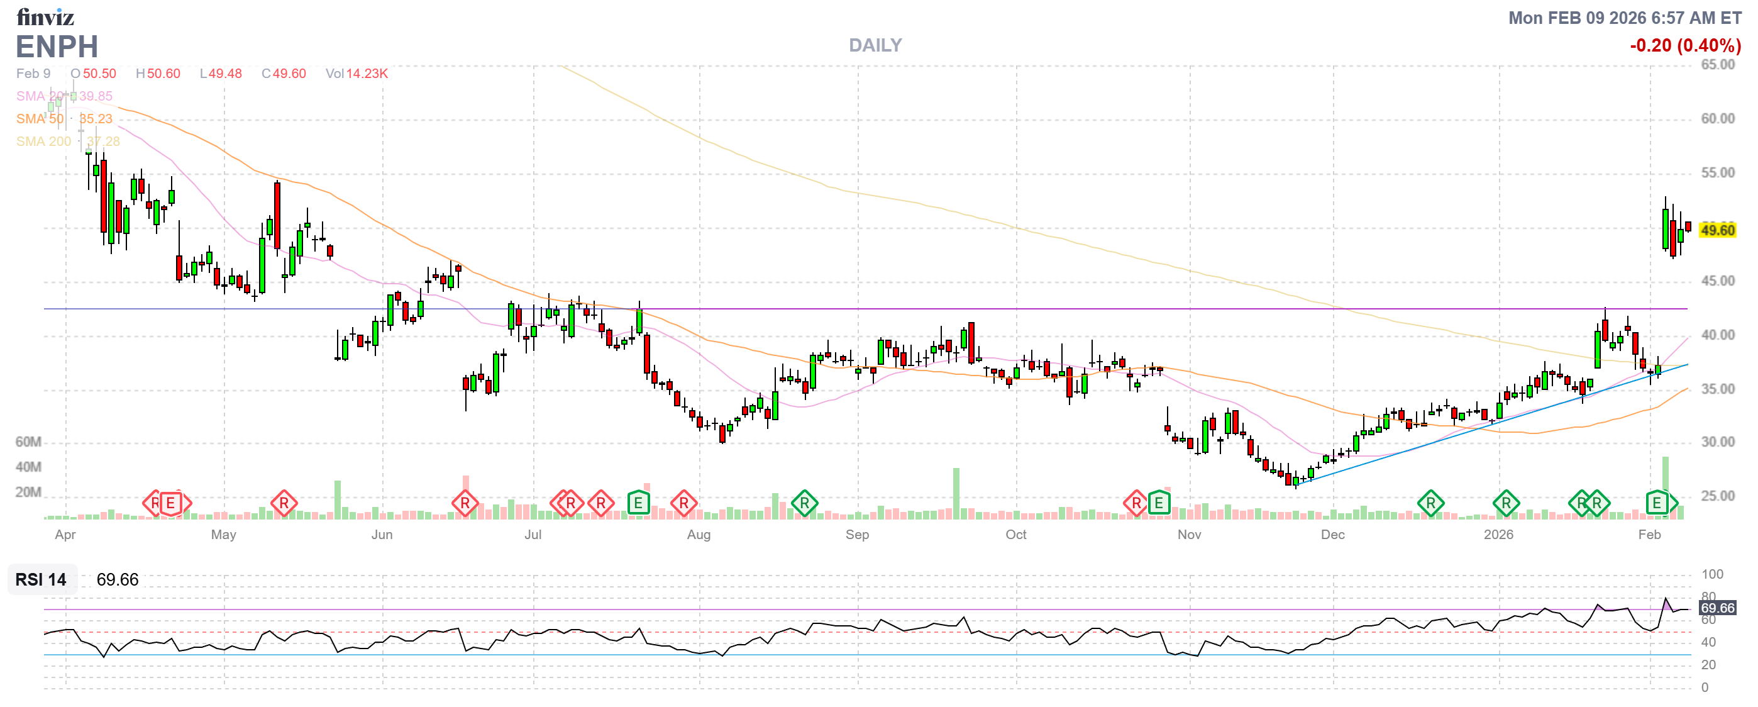
Task: Click the green E earnings marker in February
Action: (1656, 504)
